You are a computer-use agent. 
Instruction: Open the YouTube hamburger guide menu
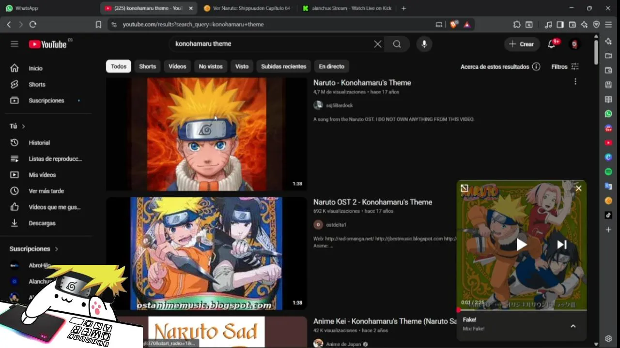[x=15, y=44]
